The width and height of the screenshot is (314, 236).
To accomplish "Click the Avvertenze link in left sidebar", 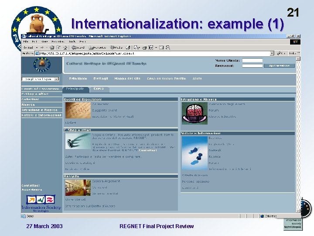I will click(x=32, y=190).
